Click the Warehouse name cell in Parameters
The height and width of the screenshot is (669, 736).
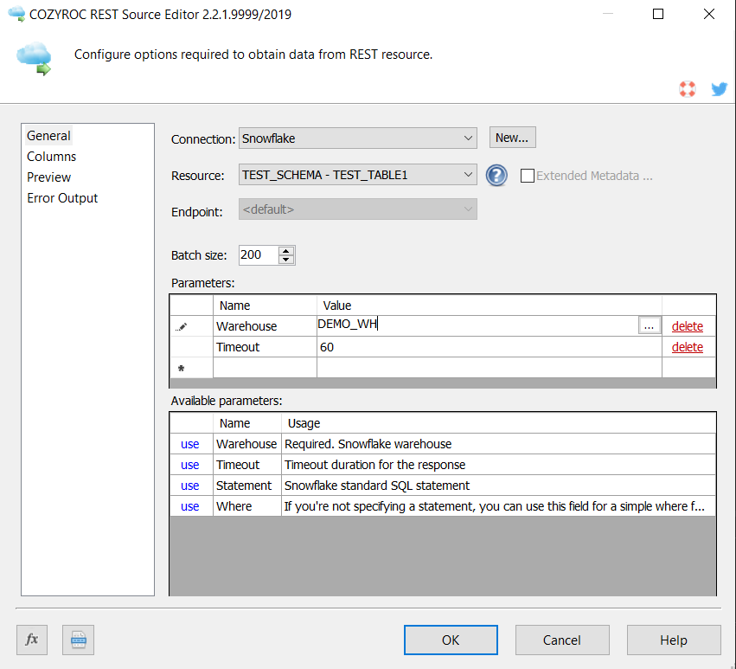pos(265,326)
